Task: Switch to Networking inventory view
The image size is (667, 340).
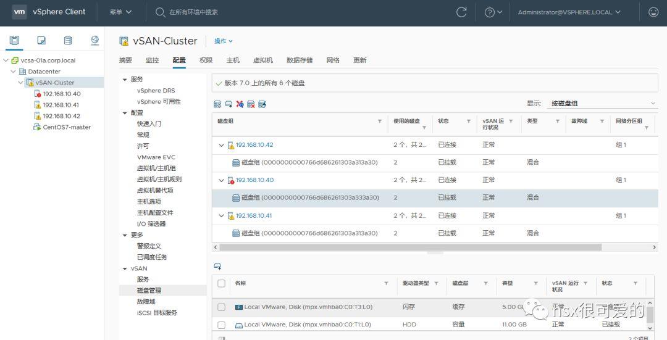Action: tap(94, 40)
